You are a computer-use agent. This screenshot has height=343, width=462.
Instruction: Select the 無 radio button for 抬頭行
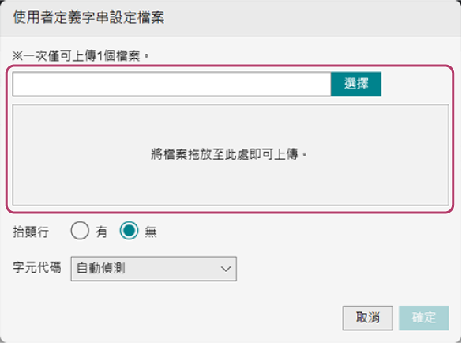click(129, 231)
